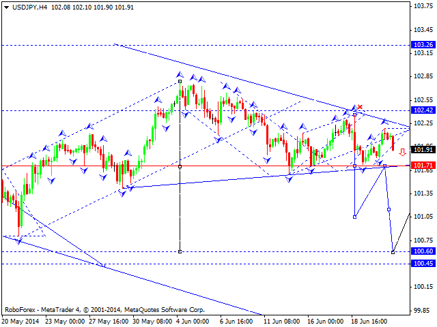Select the forecast low square at 100.60 on the right
Viewport: 437px width, 327px height.
pos(393,252)
